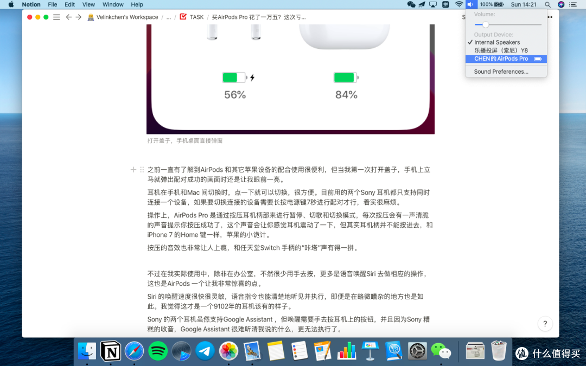Open WeChat from the Dock
586x366 pixels.
[x=441, y=351]
